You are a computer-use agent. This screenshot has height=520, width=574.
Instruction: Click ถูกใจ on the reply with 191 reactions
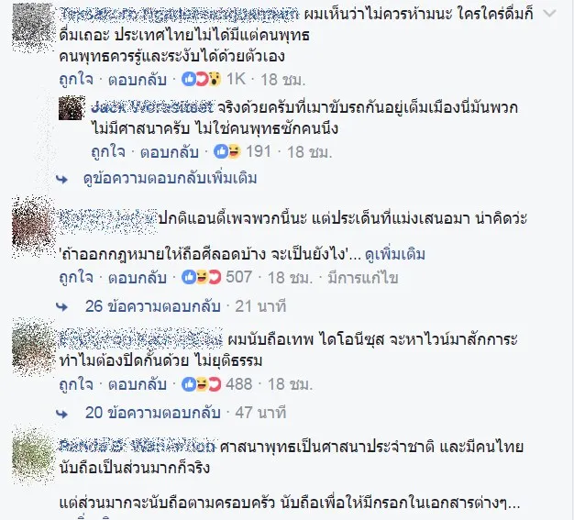108,151
